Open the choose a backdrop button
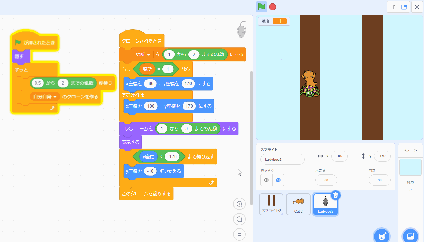 [410, 236]
